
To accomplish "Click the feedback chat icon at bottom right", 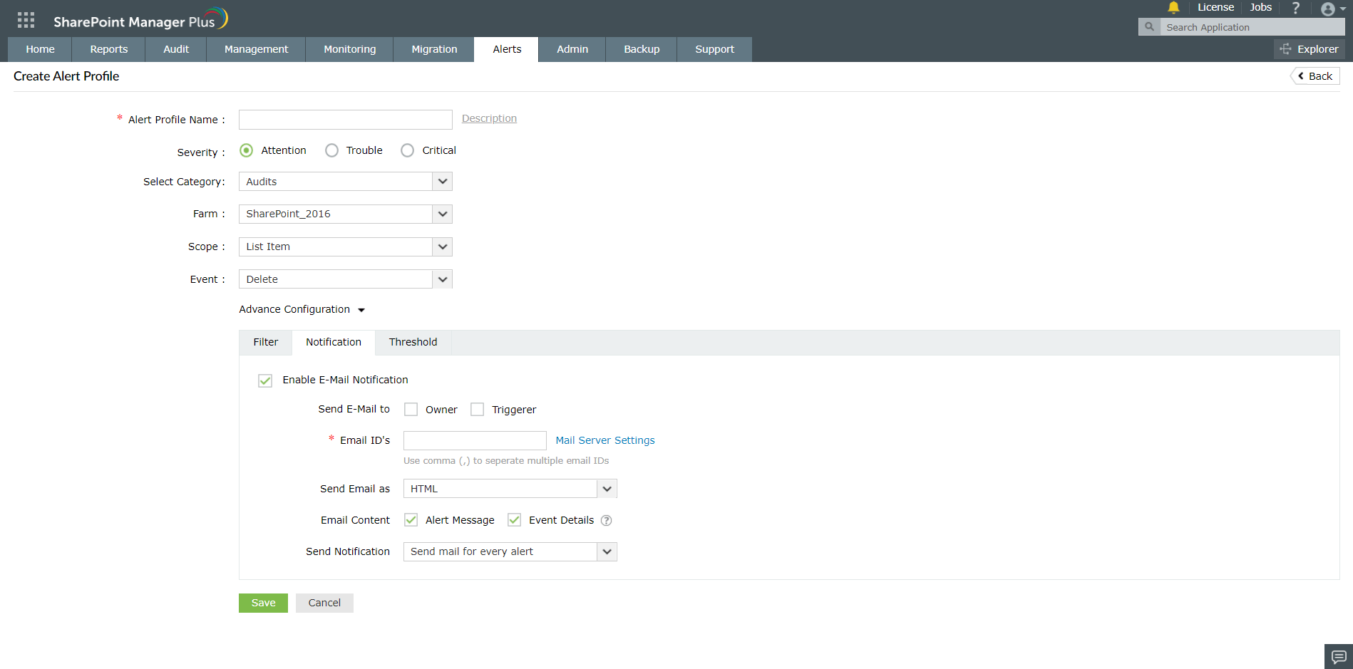I will tap(1340, 655).
